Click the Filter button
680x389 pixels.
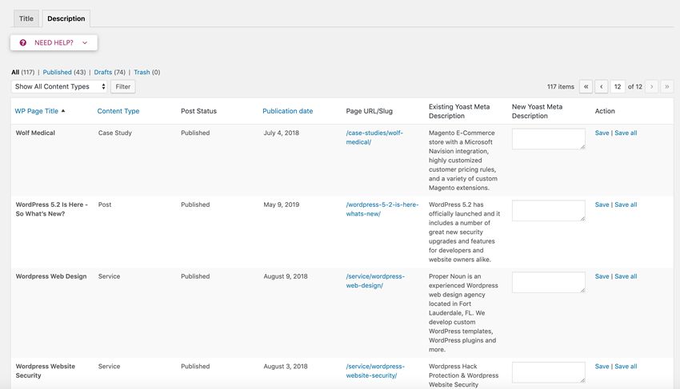coord(123,86)
